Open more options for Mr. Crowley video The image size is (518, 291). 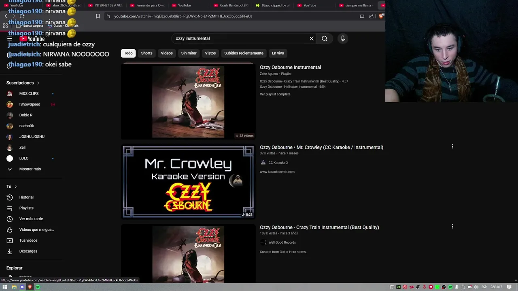452,146
